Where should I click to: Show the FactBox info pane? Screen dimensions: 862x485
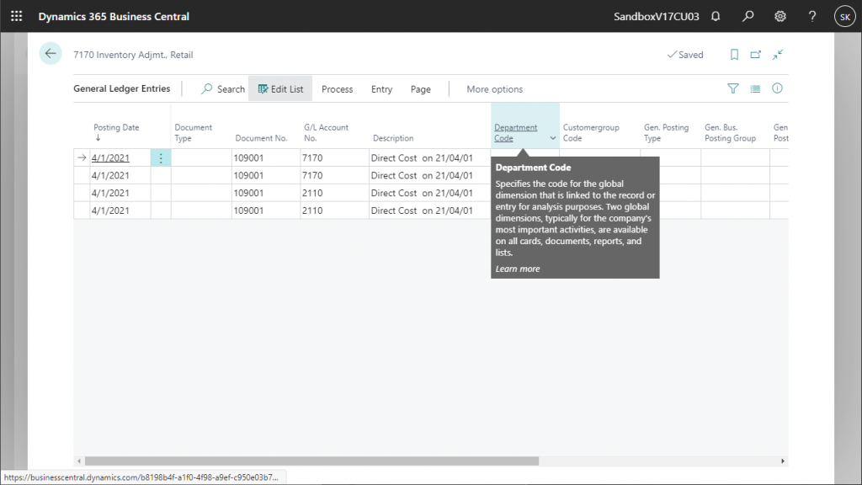pyautogui.click(x=777, y=88)
